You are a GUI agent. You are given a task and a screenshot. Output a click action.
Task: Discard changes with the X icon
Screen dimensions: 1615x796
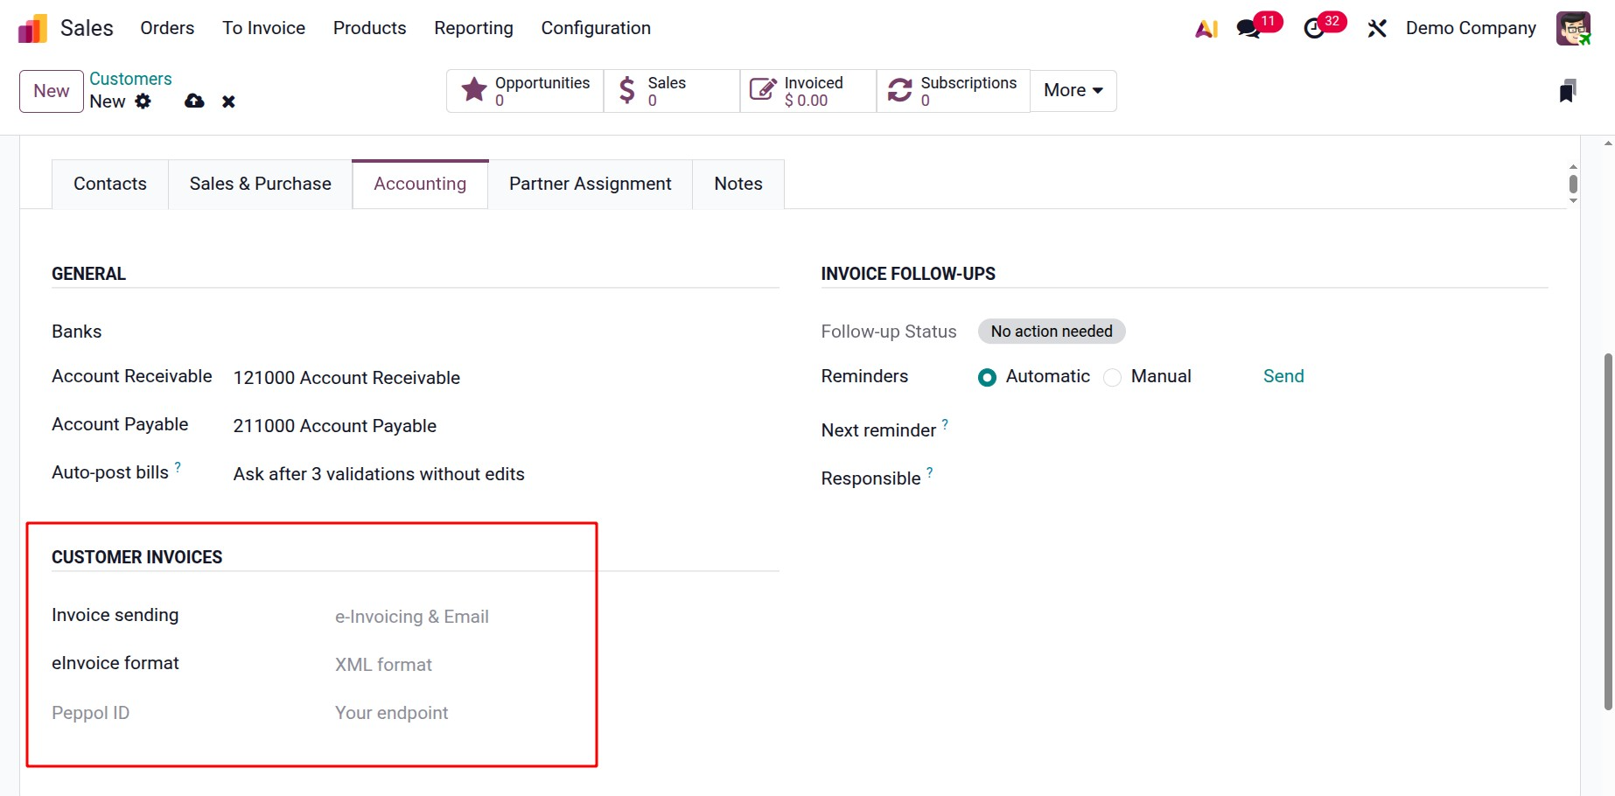pyautogui.click(x=228, y=101)
